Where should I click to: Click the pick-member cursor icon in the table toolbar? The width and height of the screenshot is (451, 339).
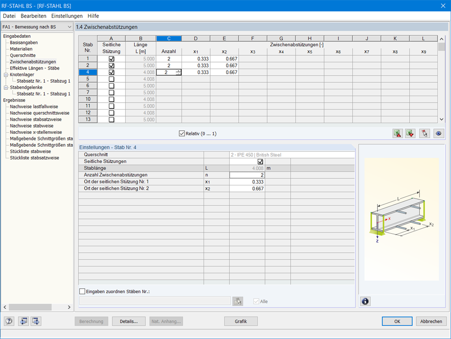pos(425,133)
